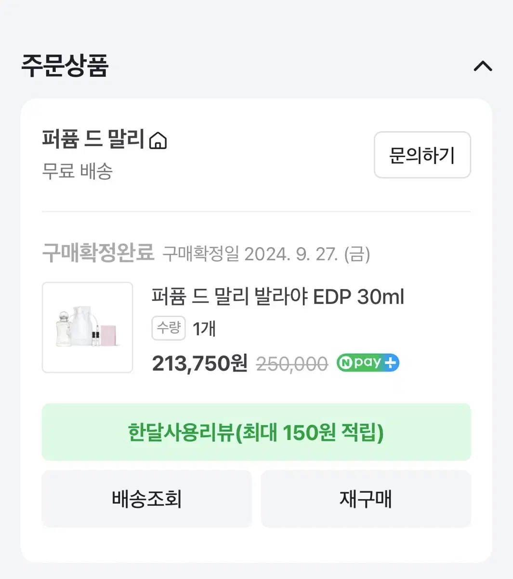Tap the green N logo in pay badge
Image resolution: width=513 pixels, height=579 pixels.
pyautogui.click(x=345, y=363)
